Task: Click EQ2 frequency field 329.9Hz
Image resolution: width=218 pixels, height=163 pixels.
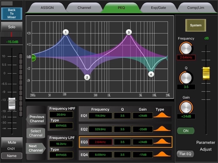Action: (x=100, y=129)
